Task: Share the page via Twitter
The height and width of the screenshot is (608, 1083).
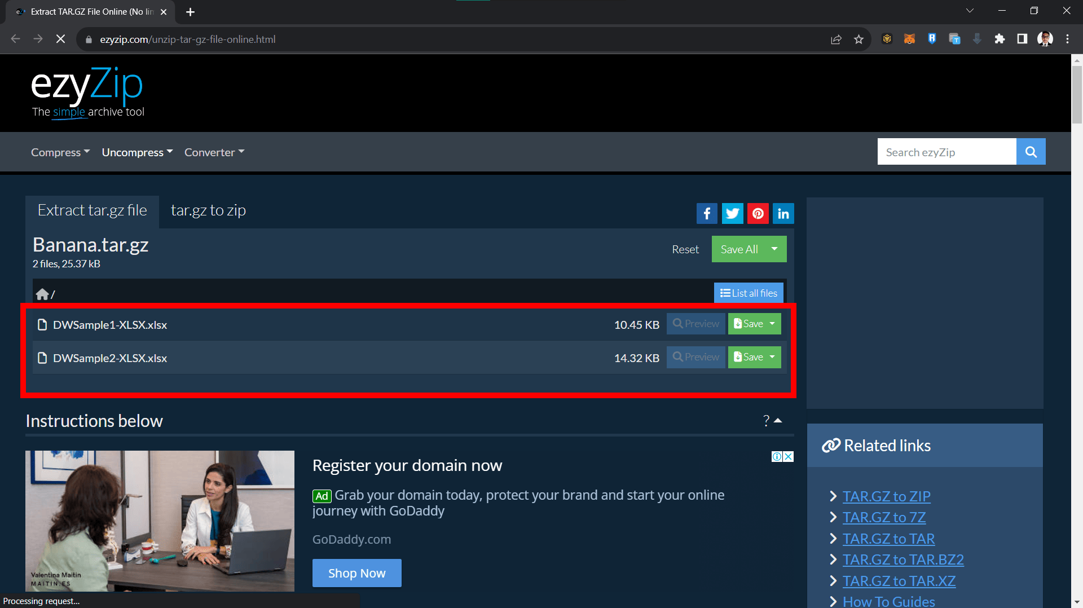Action: [732, 213]
